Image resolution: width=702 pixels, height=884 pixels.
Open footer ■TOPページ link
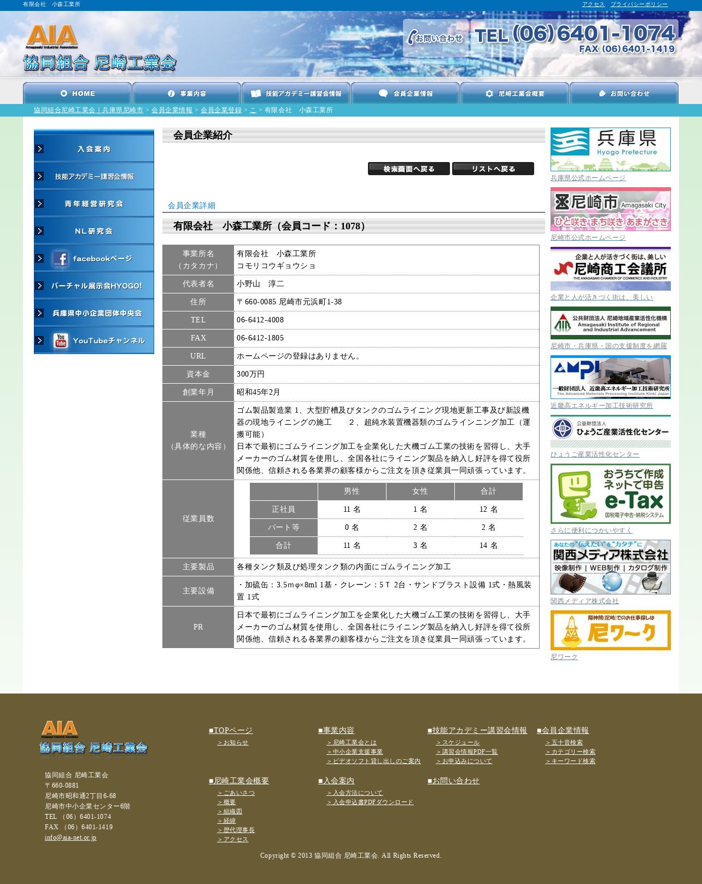pos(231,730)
